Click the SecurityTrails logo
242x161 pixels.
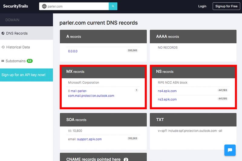coord(16,6)
